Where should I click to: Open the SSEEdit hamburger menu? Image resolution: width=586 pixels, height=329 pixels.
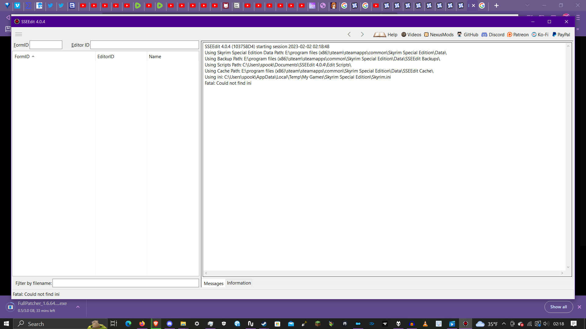[x=19, y=34]
